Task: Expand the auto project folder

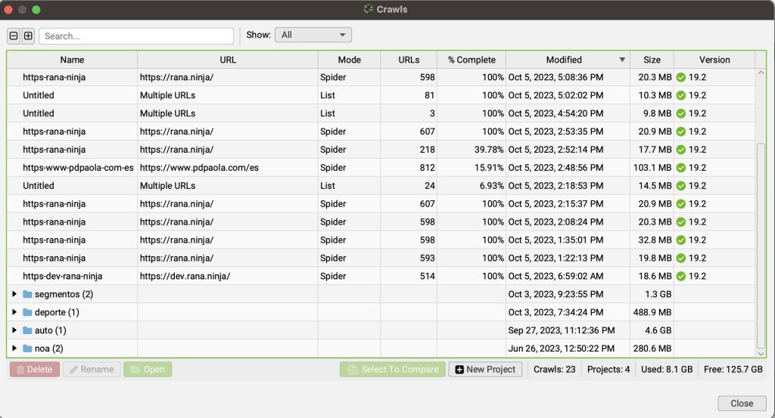Action: click(14, 330)
